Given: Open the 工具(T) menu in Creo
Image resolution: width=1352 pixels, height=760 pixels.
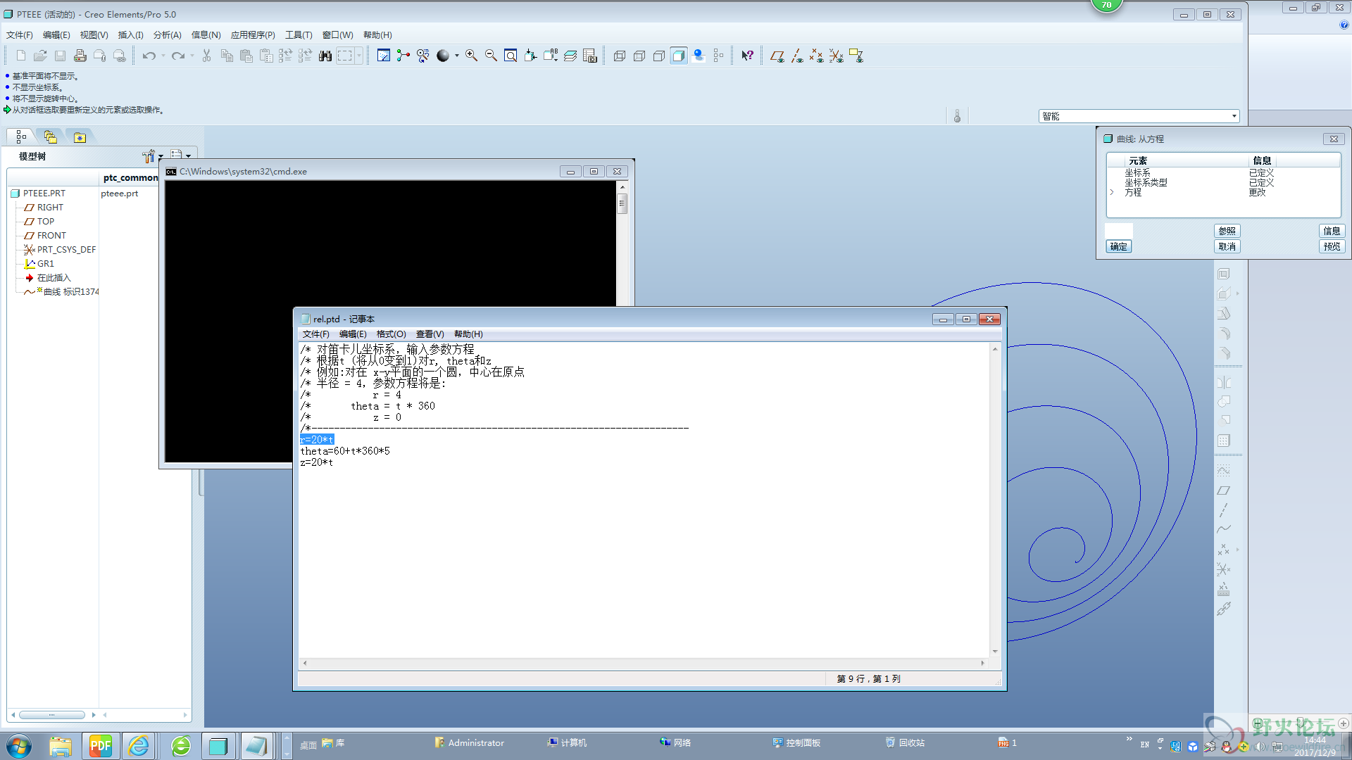Looking at the screenshot, I should (299, 34).
